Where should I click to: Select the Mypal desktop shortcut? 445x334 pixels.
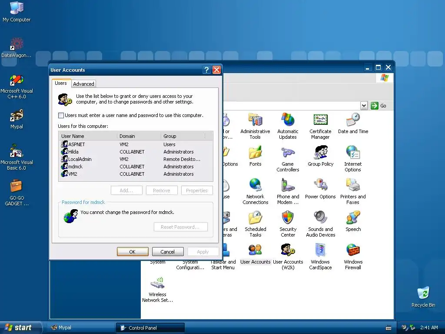click(17, 119)
